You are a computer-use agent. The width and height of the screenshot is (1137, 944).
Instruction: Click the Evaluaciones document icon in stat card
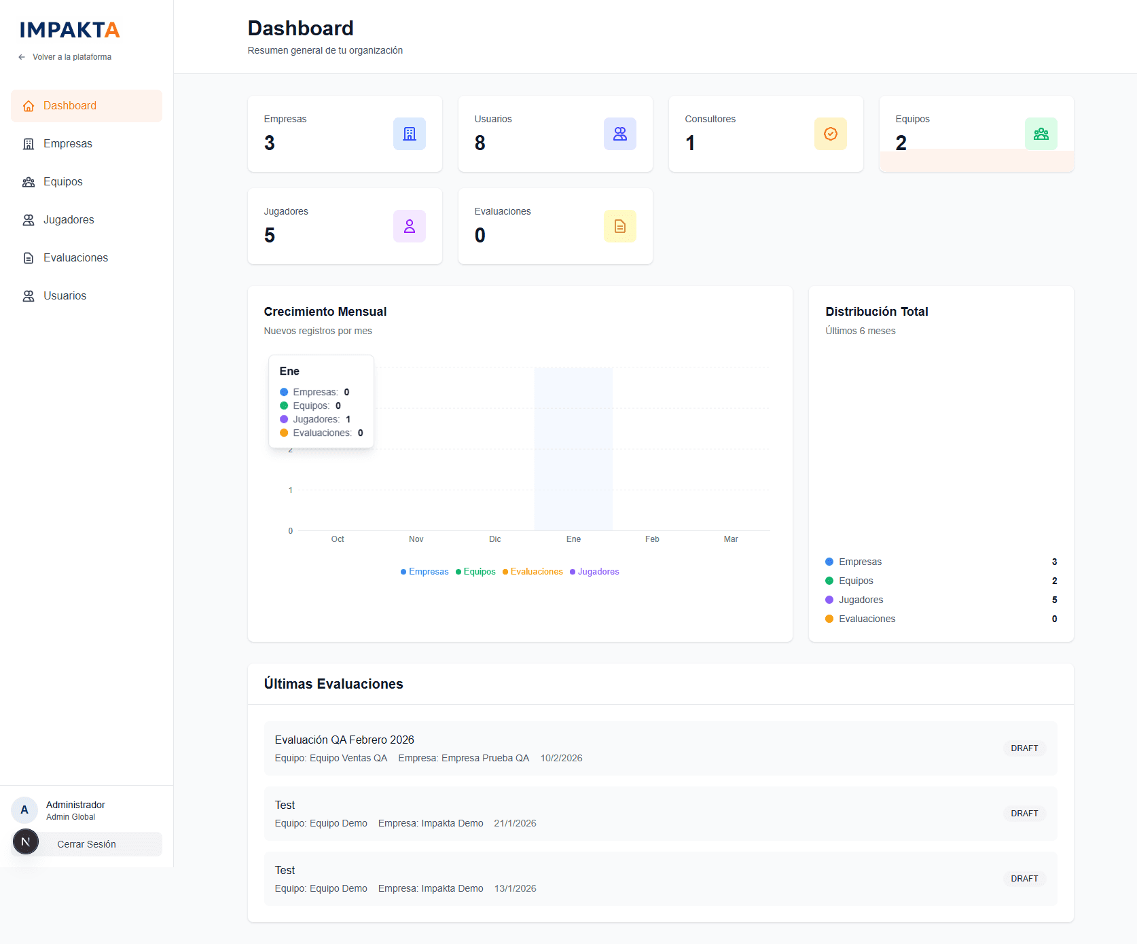click(x=619, y=226)
